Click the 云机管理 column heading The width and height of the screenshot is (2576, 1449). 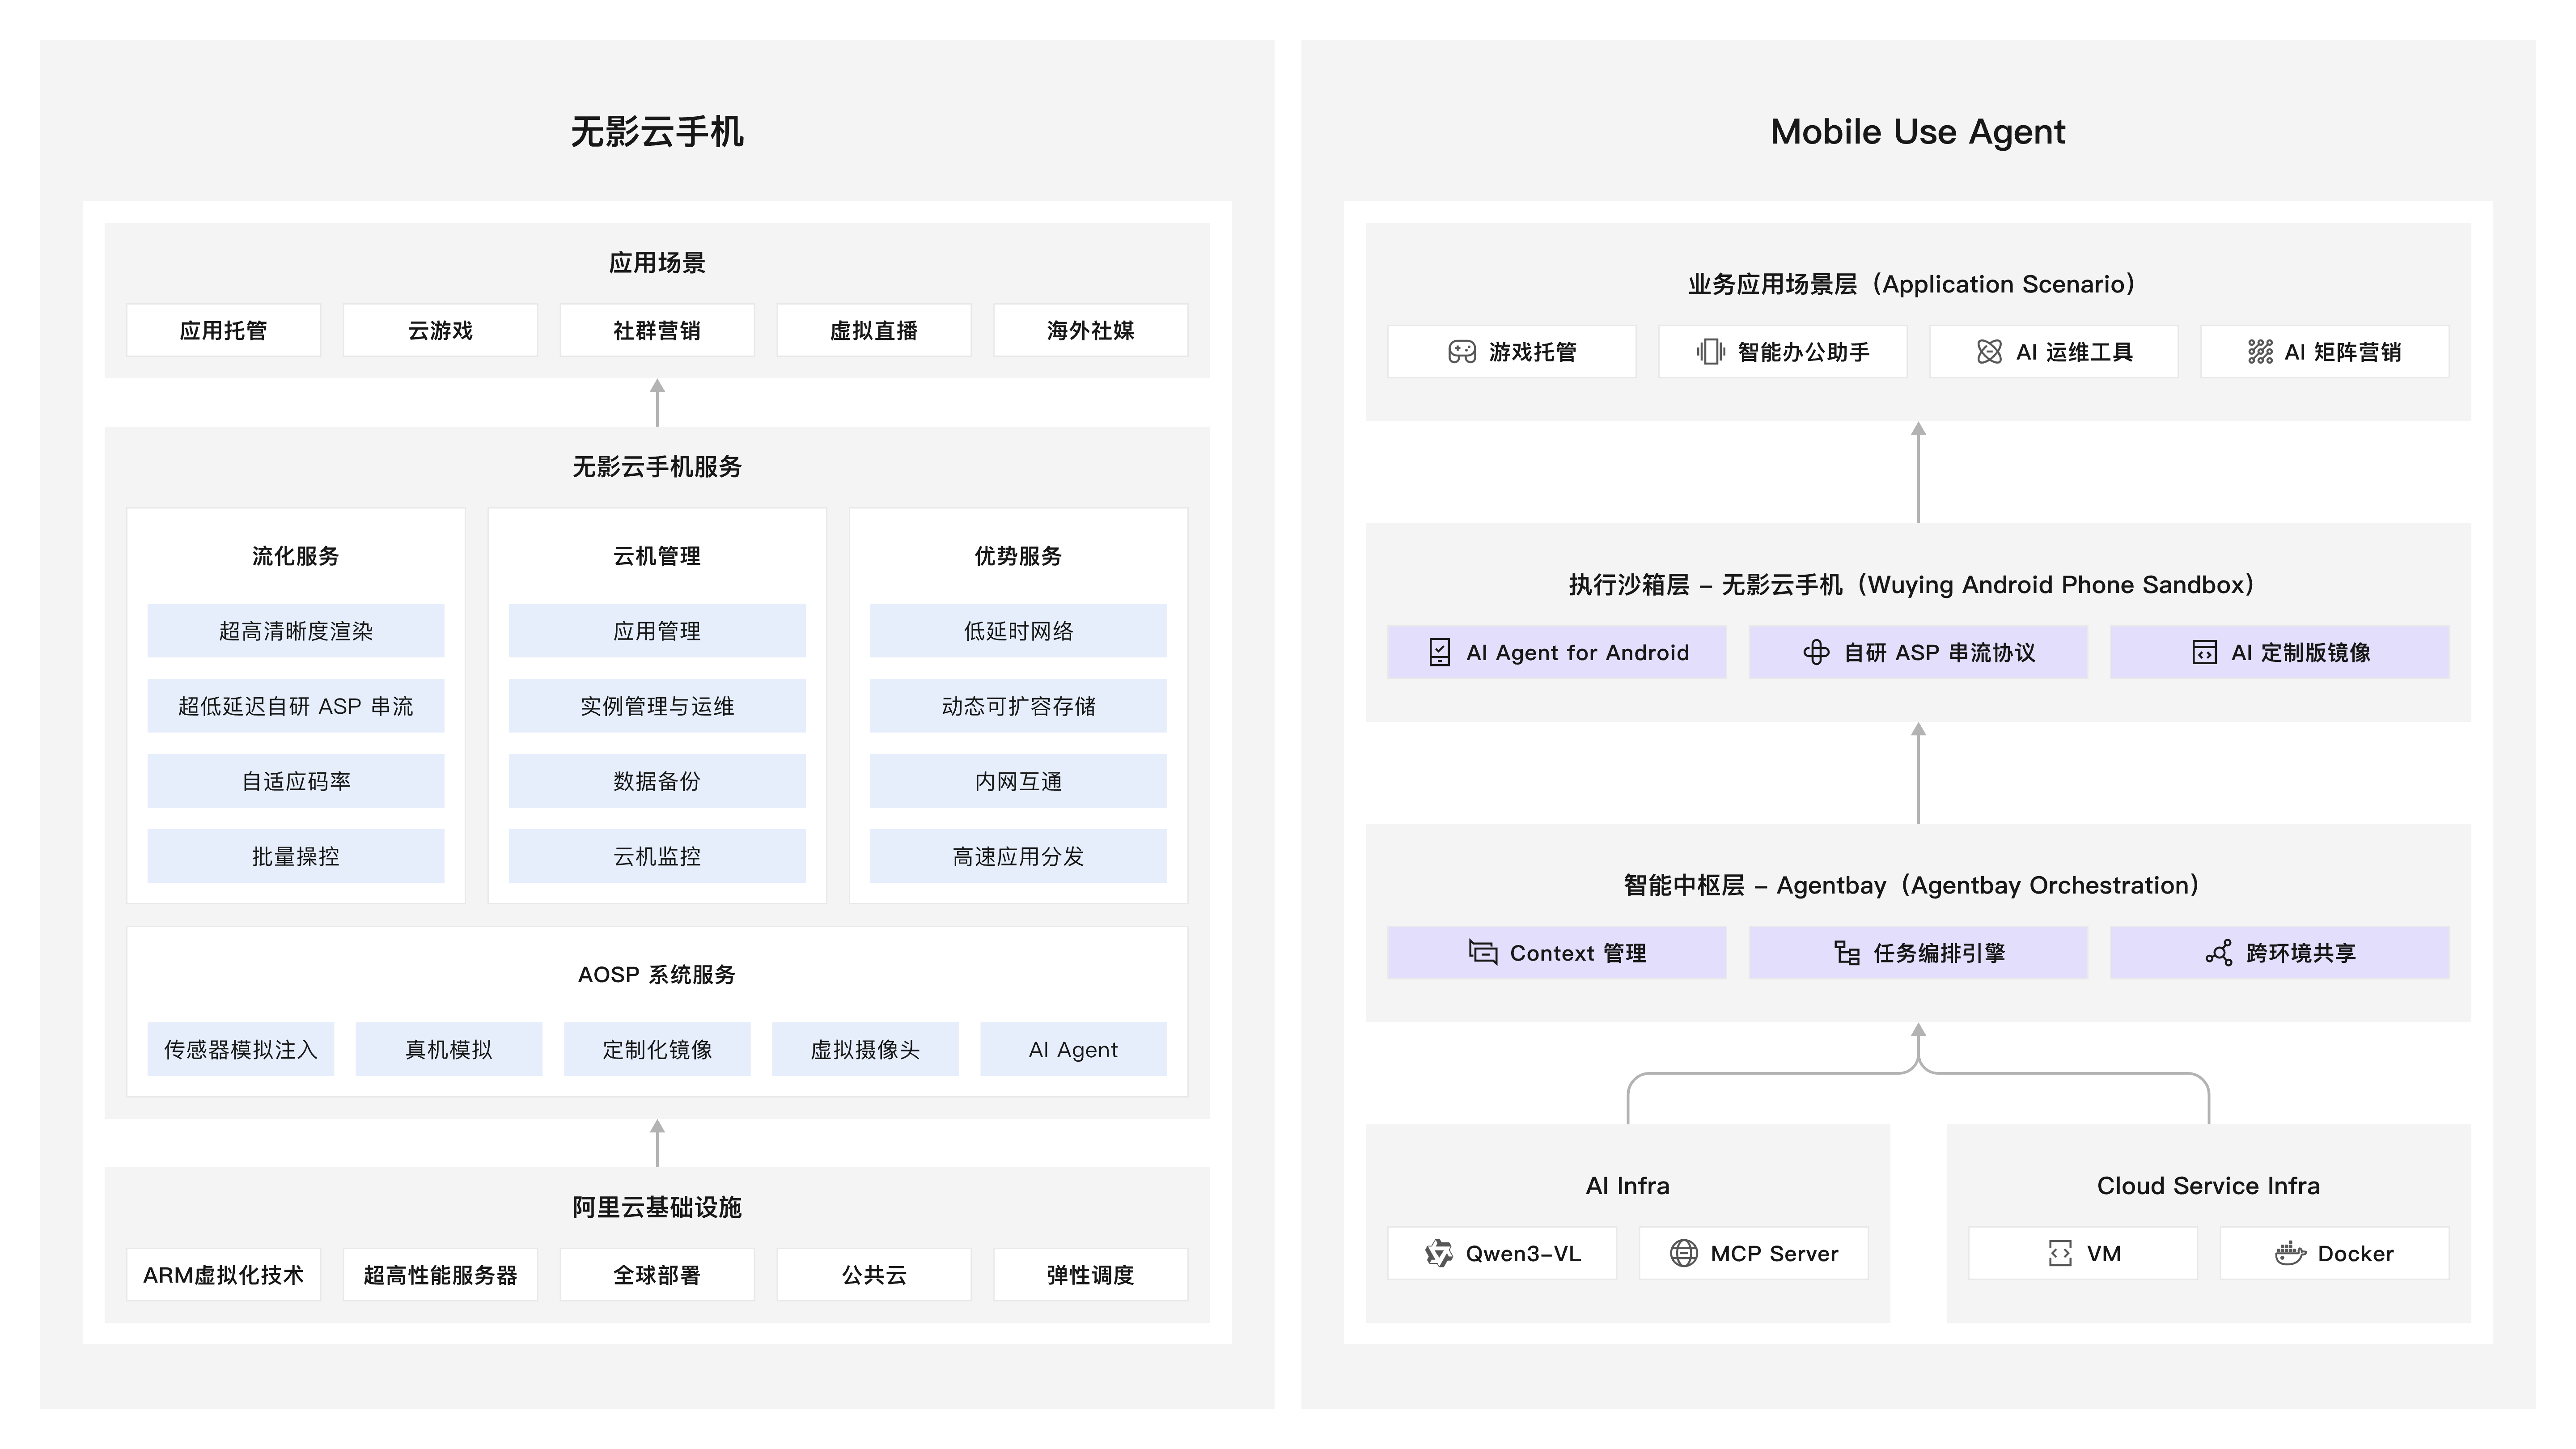point(657,556)
